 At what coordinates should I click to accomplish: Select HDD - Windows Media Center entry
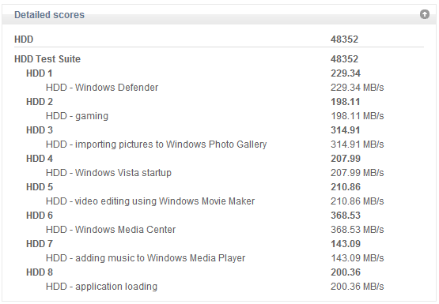(x=111, y=230)
